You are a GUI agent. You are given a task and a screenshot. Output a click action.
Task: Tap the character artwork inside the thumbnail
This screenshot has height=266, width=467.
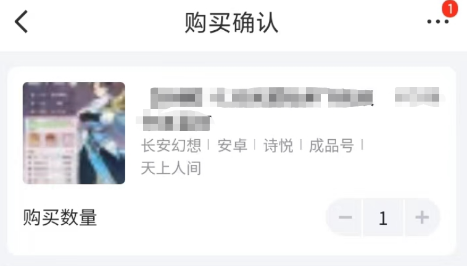(x=101, y=133)
